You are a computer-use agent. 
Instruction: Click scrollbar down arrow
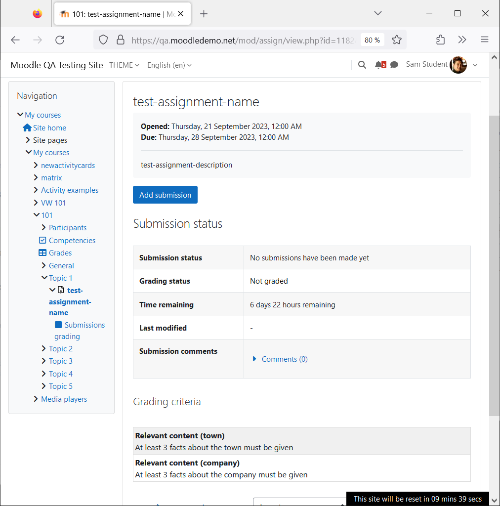(494, 501)
